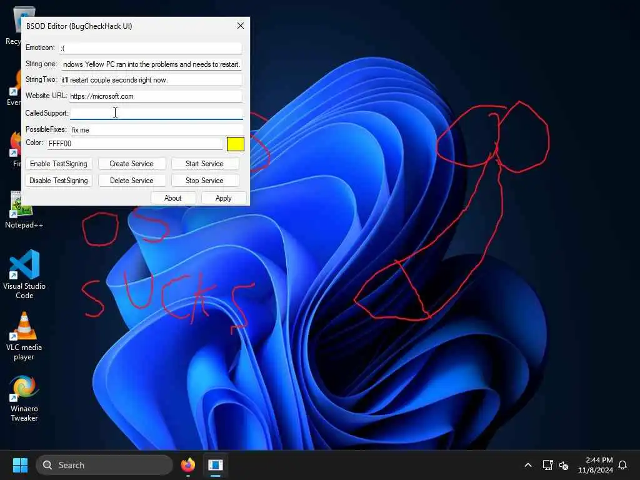Open the Notepad++ desktop shortcut
Viewport: 640px width, 480px height.
[24, 211]
